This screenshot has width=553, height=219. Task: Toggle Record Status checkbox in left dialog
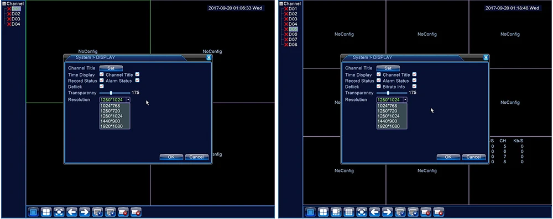pyautogui.click(x=102, y=81)
